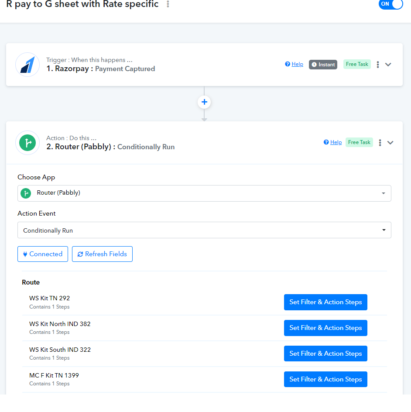Set filter for WS Kit South IND 322
The width and height of the screenshot is (411, 412).
[x=325, y=354]
